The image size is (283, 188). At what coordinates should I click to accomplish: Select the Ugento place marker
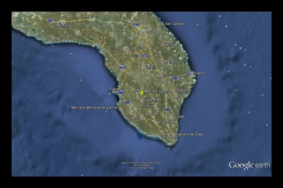click(x=142, y=118)
